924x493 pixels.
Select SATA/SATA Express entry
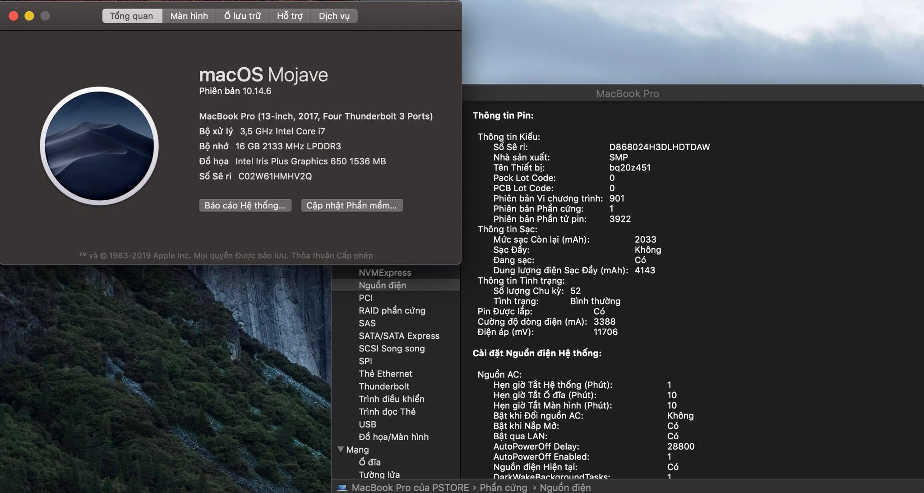pos(399,336)
